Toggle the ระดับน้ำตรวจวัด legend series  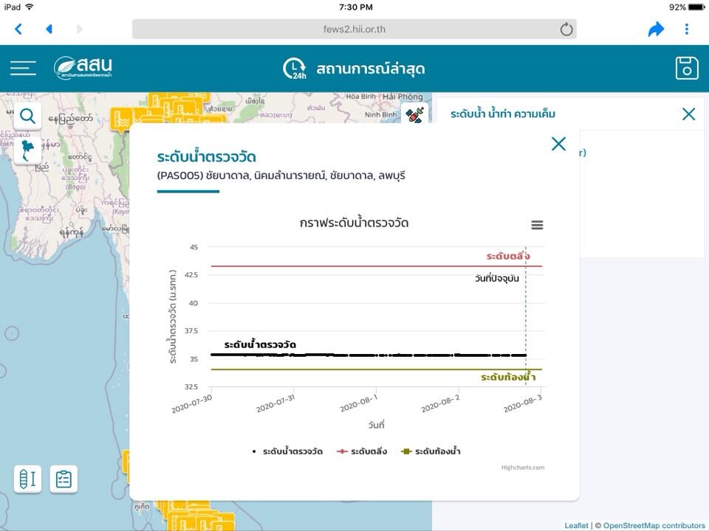(x=287, y=451)
